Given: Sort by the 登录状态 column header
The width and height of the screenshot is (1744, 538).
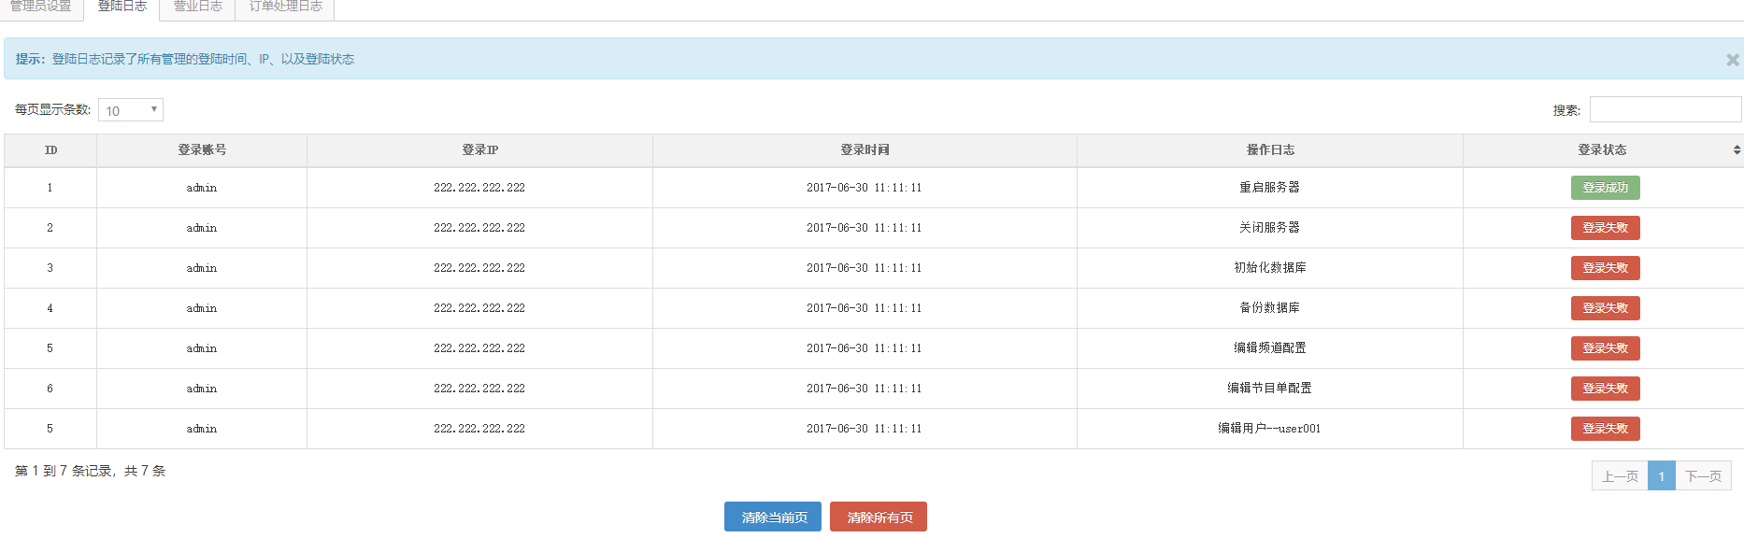Looking at the screenshot, I should click(x=1603, y=150).
